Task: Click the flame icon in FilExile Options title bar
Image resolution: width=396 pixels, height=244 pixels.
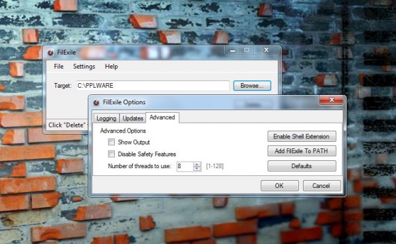Action: click(x=96, y=102)
